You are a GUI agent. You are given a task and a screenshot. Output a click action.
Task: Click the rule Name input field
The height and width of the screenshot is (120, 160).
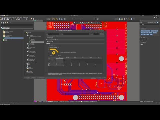[x=54, y=34]
